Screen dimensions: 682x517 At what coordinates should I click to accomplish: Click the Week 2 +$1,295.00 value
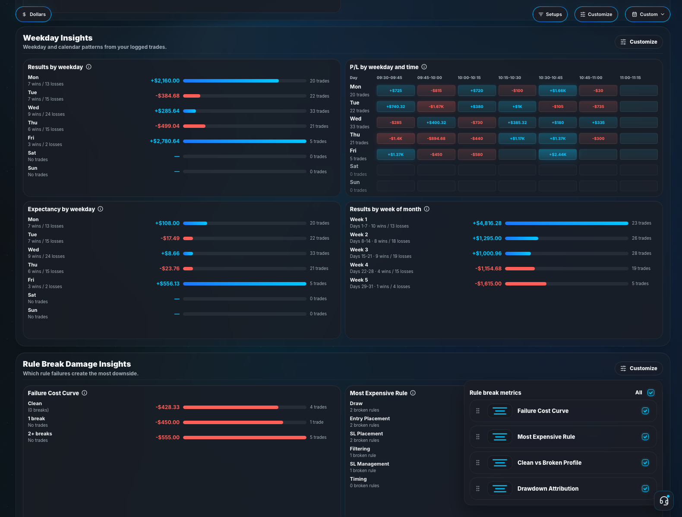pos(487,238)
